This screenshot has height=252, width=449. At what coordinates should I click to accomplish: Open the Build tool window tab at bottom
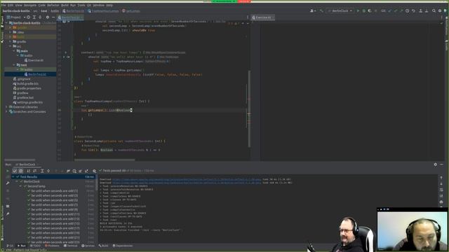pyautogui.click(x=104, y=246)
